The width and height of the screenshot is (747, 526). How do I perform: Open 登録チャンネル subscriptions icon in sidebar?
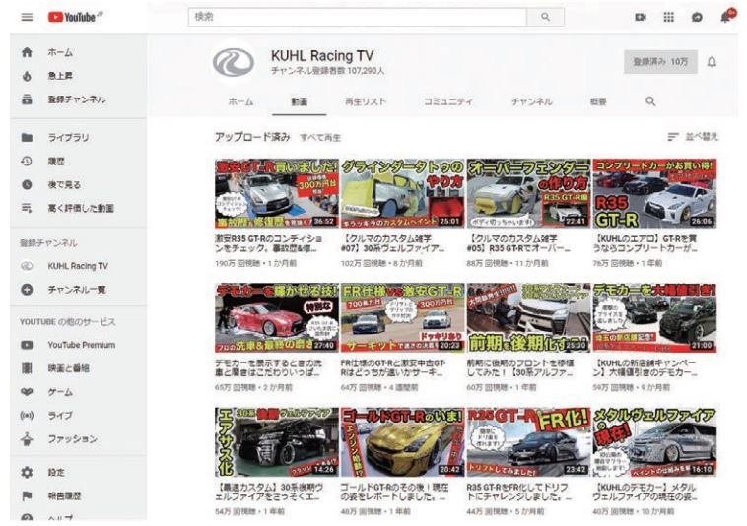point(28,99)
